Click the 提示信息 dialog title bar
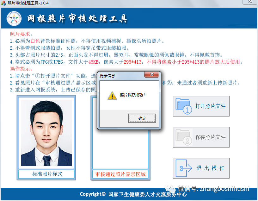Image resolution: width=258 pixels, height=201 pixels. tap(120, 75)
